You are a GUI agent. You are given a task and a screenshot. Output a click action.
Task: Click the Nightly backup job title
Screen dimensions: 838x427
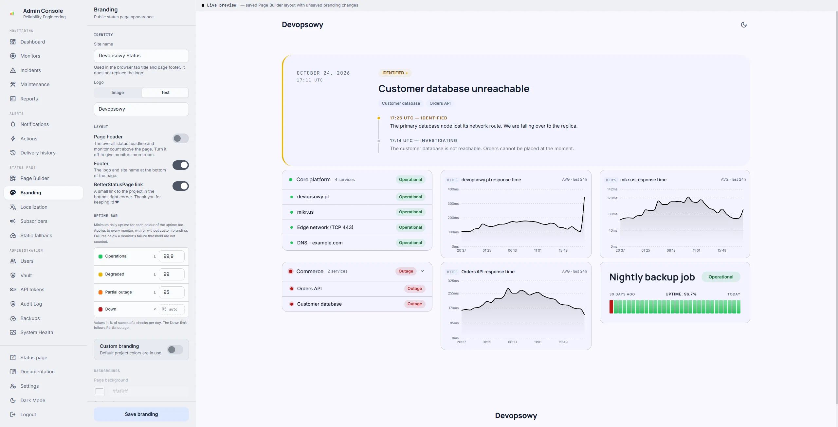click(652, 277)
